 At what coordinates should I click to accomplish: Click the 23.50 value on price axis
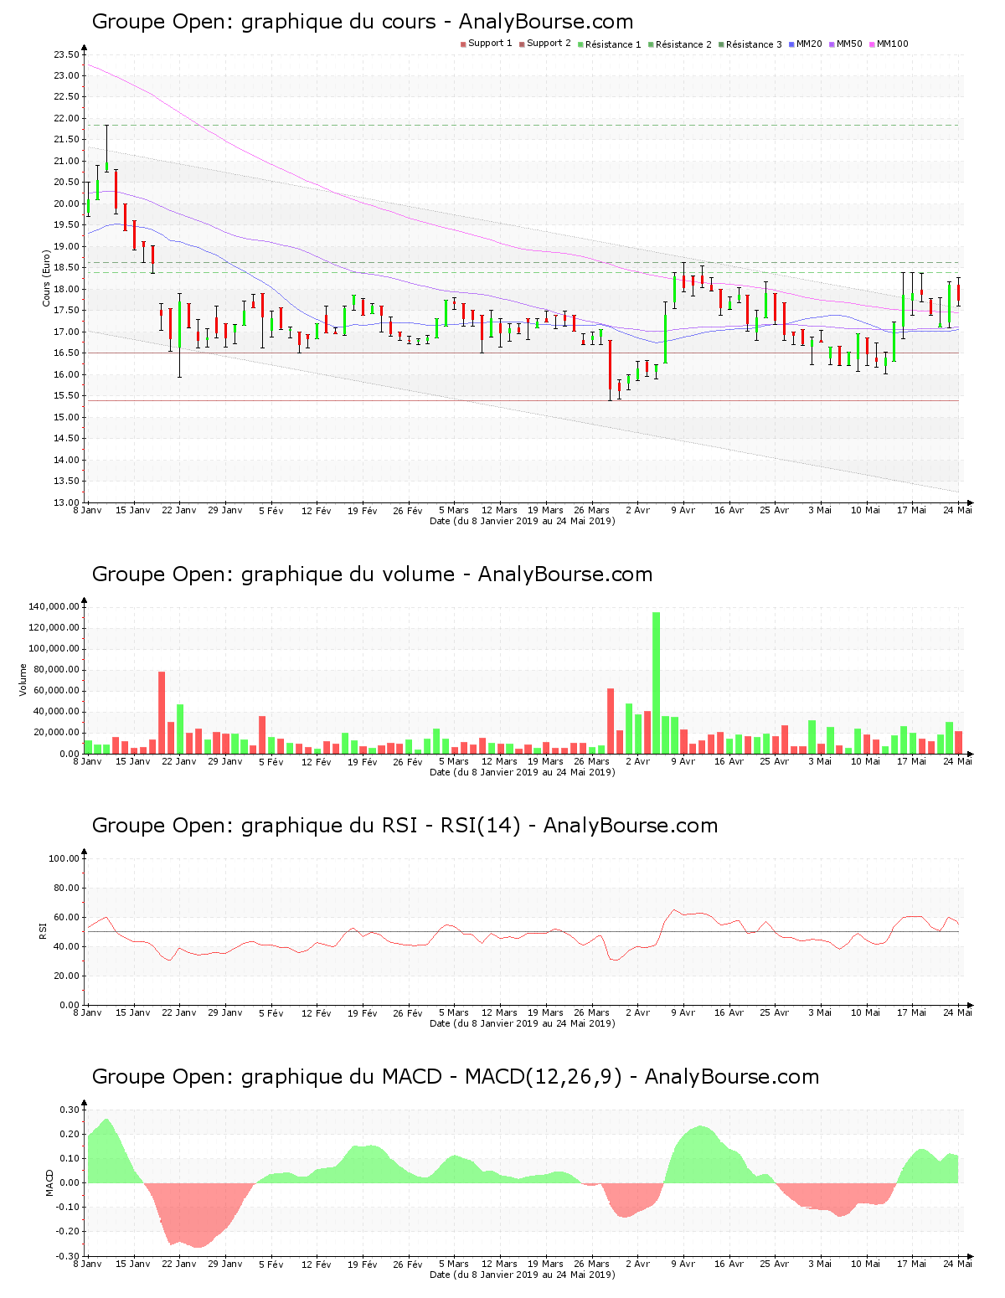tap(66, 54)
